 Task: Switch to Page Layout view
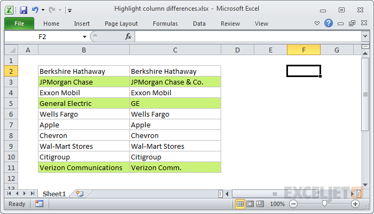click(x=250, y=204)
